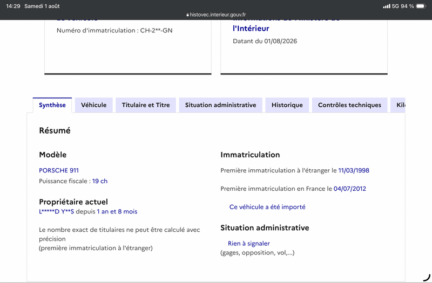Open the Titulaire et Titre tab
Viewport: 432px width, 283px height.
(x=146, y=105)
